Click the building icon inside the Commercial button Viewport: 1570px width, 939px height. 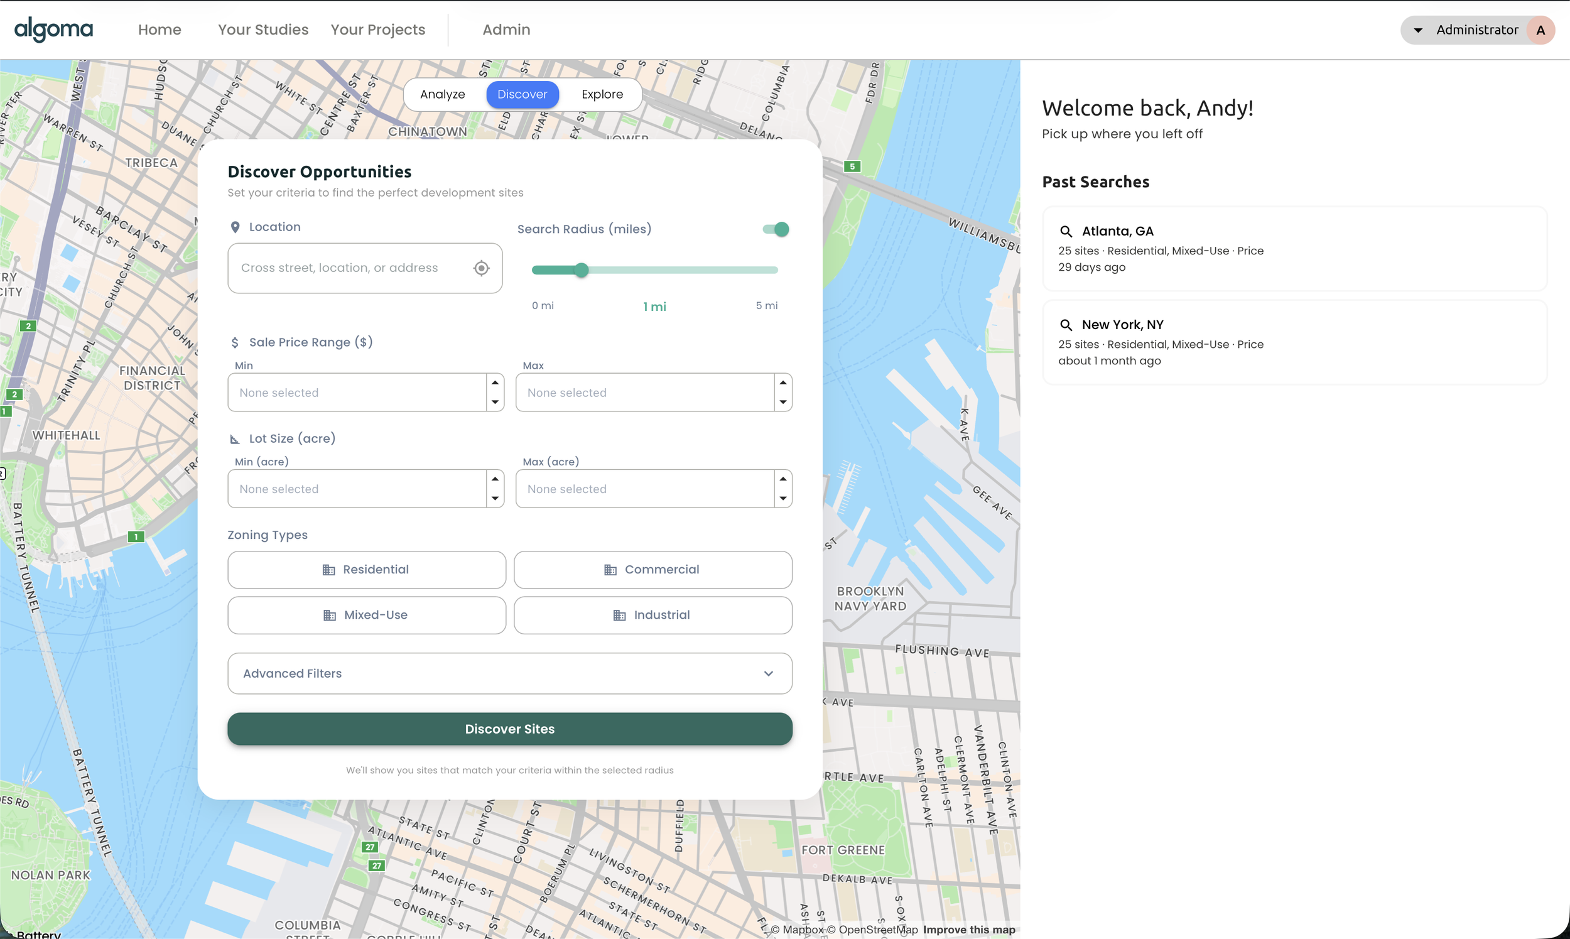pos(611,569)
